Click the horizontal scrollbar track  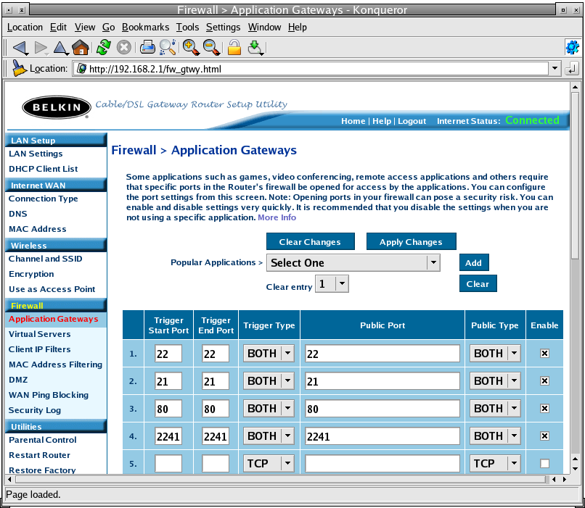(x=280, y=479)
